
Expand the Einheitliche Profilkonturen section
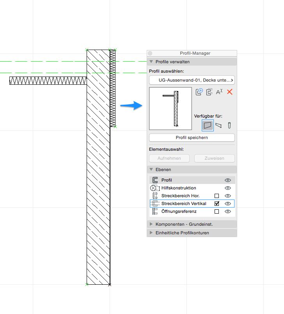pyautogui.click(x=151, y=233)
